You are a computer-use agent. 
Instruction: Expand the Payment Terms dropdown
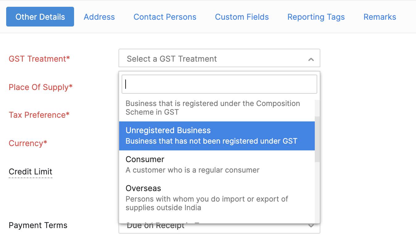click(311, 225)
